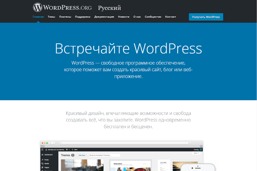Select Поддержка in the top navigation
The image size is (257, 171).
pyautogui.click(x=83, y=17)
